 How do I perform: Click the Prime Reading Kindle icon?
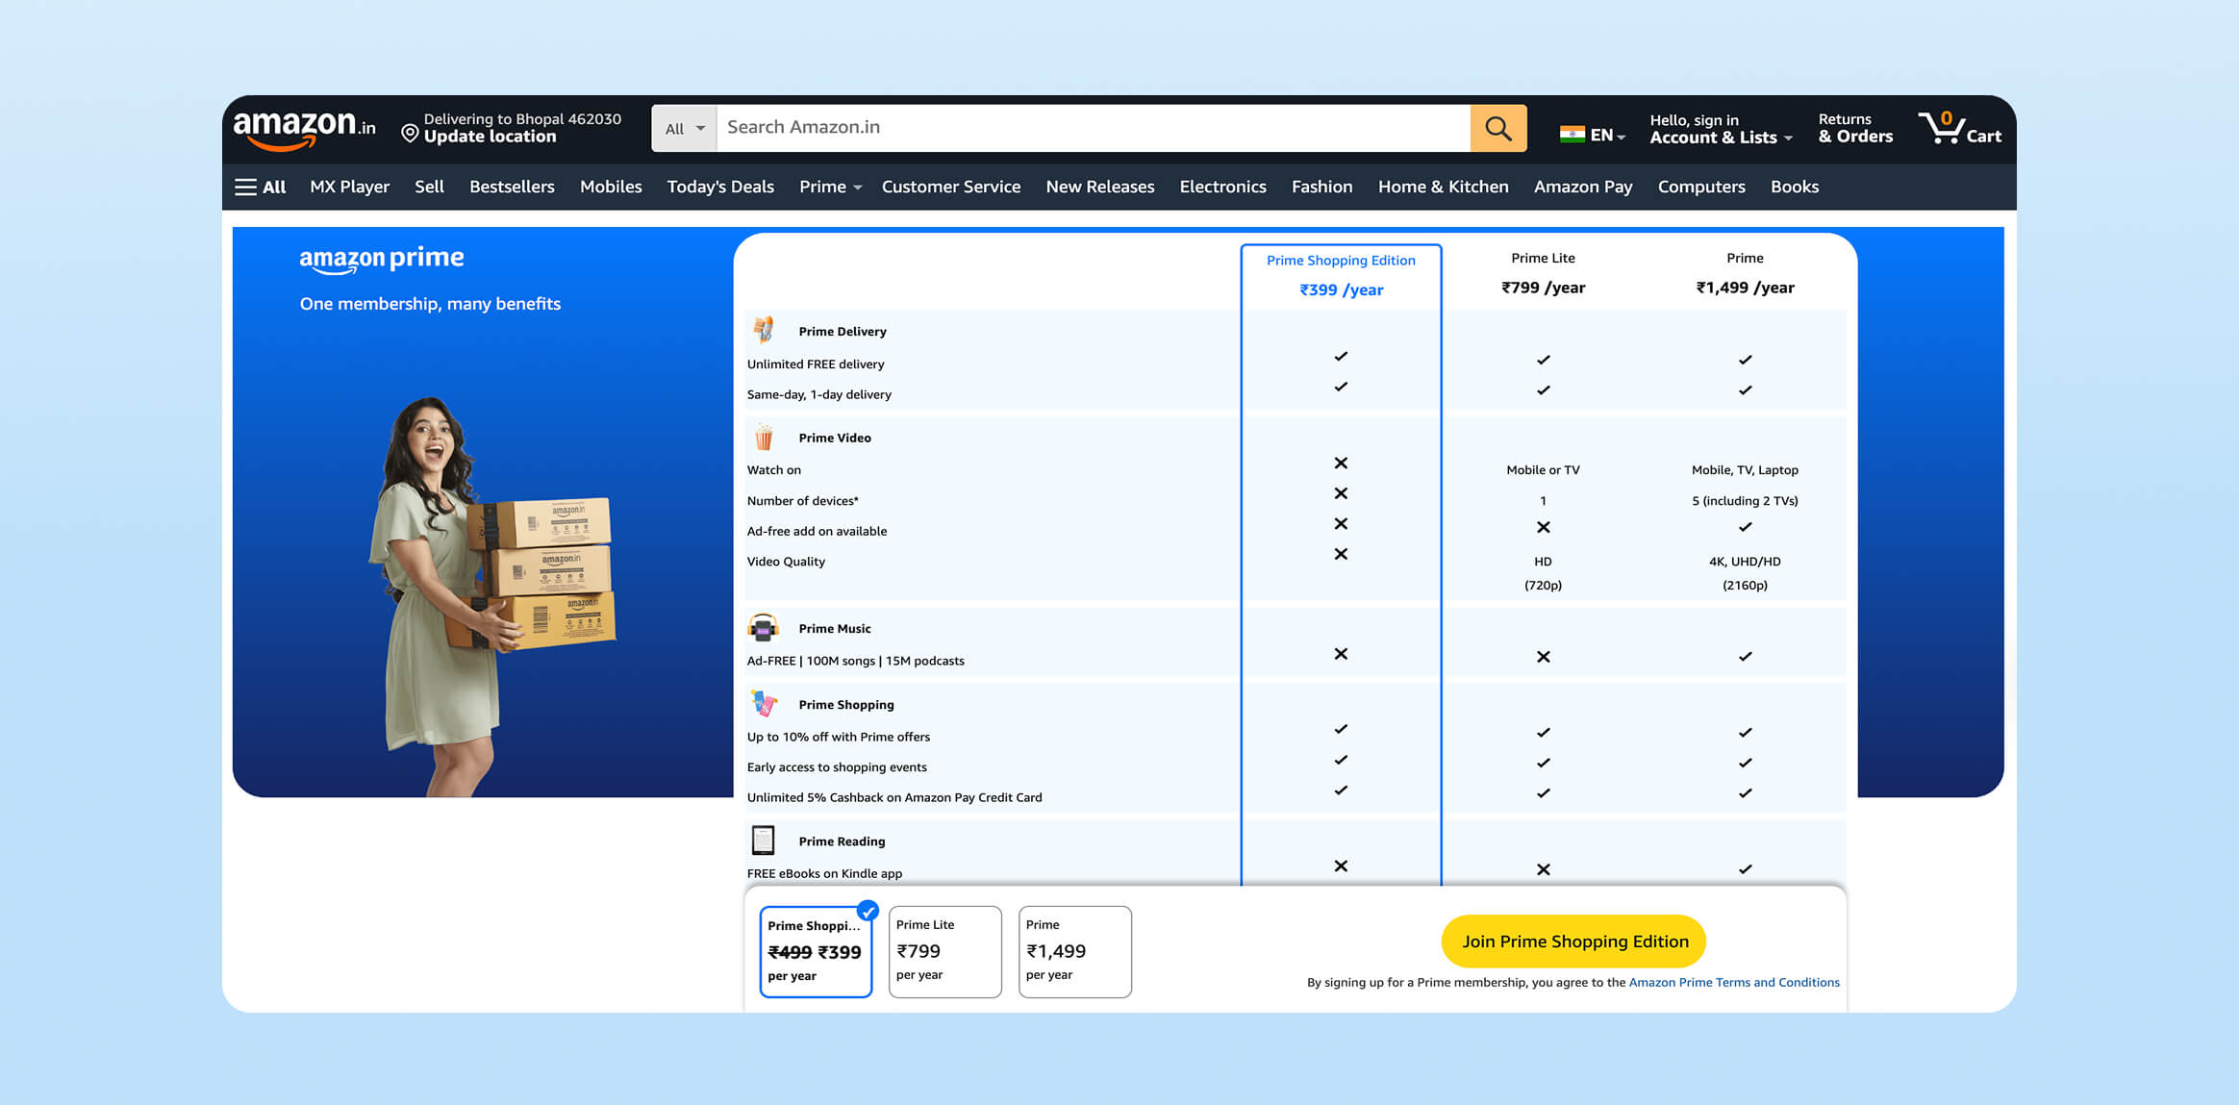(x=764, y=841)
